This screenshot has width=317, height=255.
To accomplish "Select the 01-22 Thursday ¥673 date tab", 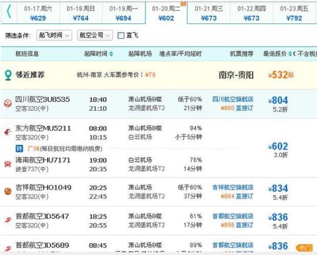I will [251, 13].
